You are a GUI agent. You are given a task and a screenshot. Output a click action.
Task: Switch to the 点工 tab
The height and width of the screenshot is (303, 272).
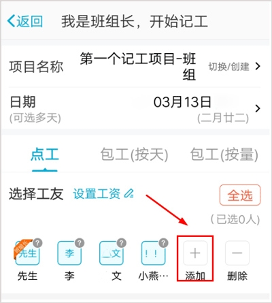(45, 155)
